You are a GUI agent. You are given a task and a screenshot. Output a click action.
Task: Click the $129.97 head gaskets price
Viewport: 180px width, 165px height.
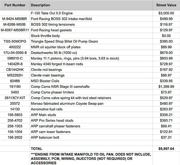(x=166, y=30)
